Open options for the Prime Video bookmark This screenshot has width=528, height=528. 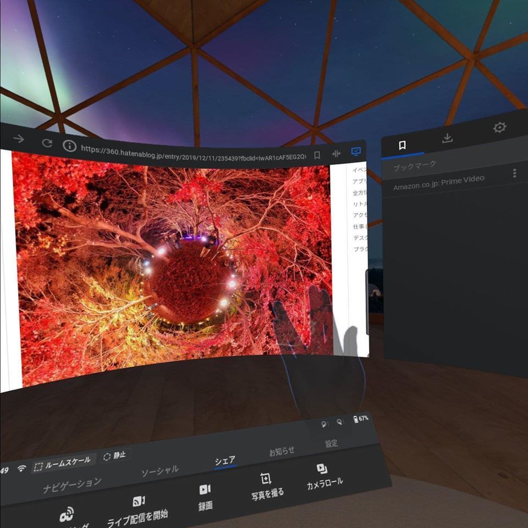514,173
